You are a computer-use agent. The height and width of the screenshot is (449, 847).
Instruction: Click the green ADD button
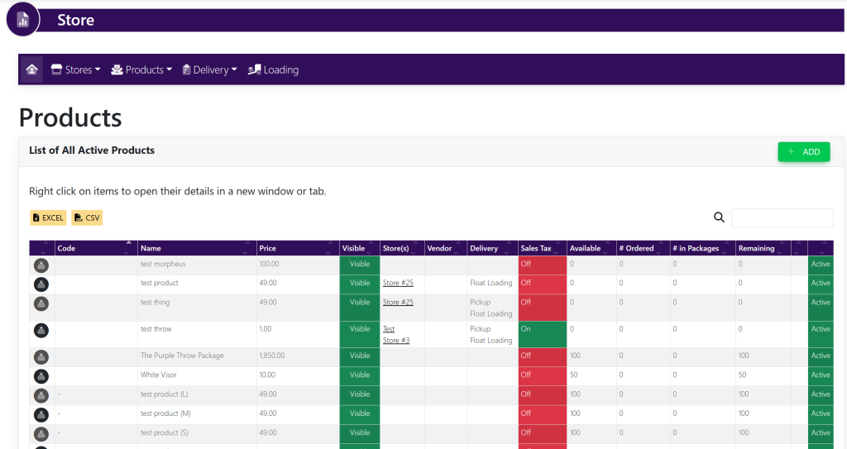(803, 151)
